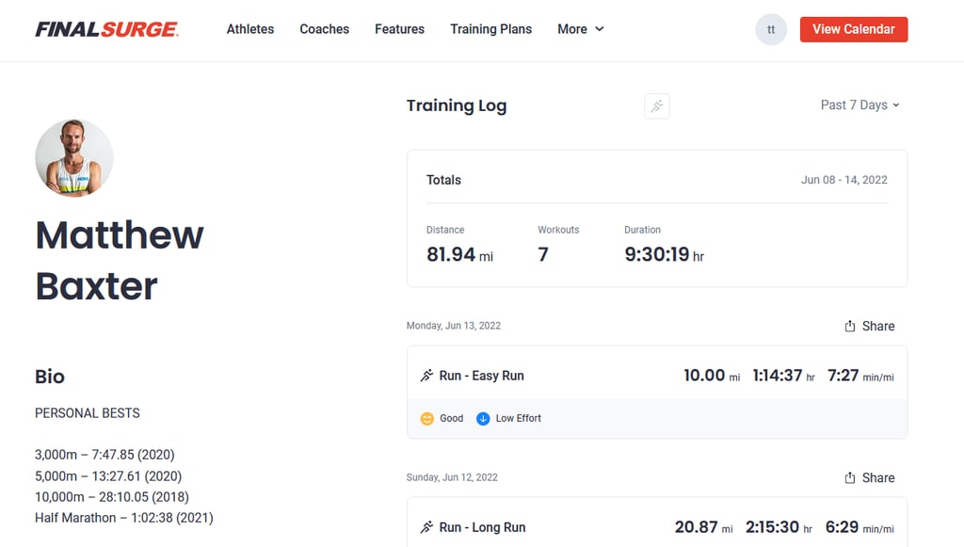This screenshot has height=547, width=964.
Task: Click the tt user avatar circle
Action: point(770,29)
